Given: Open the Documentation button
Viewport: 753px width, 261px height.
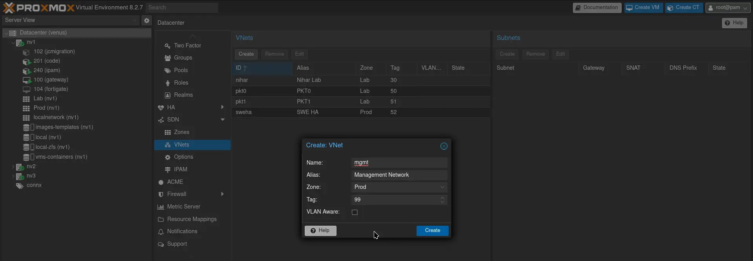Looking at the screenshot, I should pos(597,7).
